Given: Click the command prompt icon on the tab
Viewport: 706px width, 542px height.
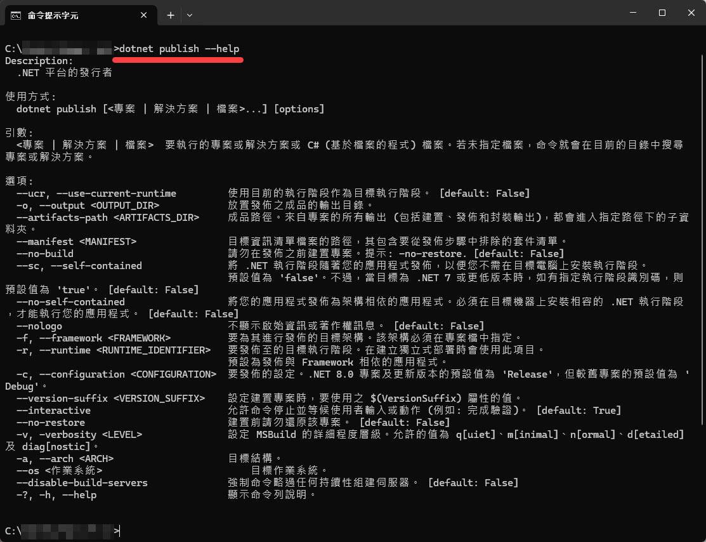Looking at the screenshot, I should point(16,15).
